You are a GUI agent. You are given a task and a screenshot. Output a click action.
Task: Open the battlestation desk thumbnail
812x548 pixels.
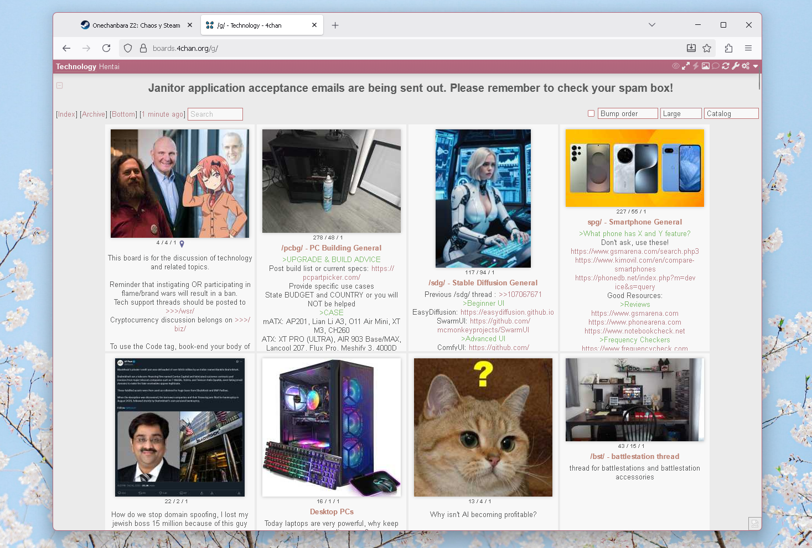pyautogui.click(x=635, y=400)
